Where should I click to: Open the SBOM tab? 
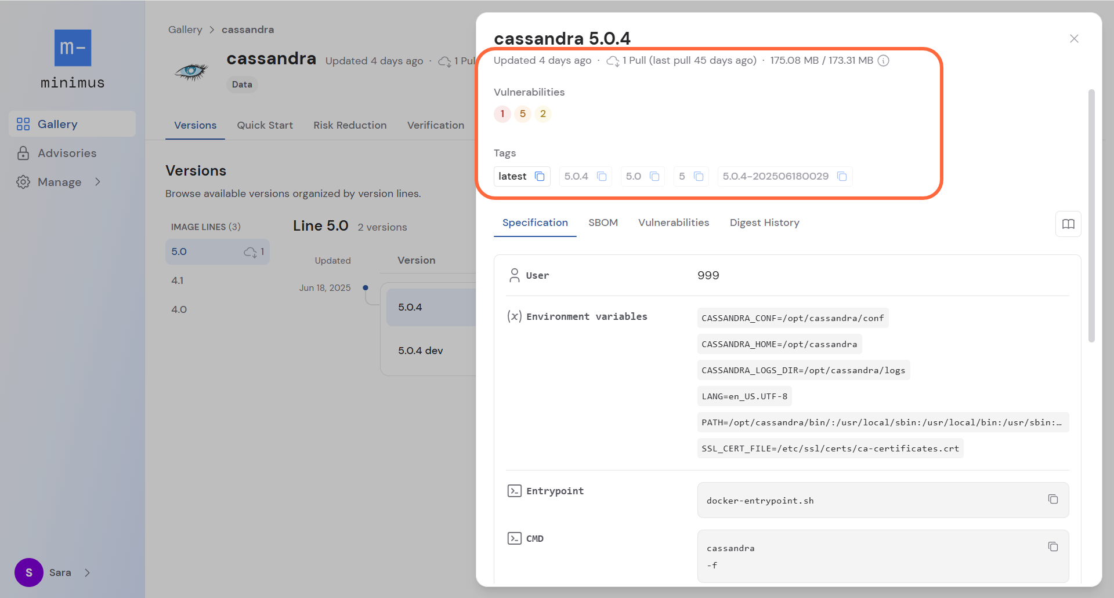coord(603,223)
